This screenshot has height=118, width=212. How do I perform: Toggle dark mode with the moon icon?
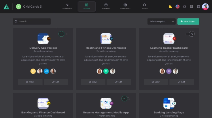pyautogui.click(x=171, y=7)
